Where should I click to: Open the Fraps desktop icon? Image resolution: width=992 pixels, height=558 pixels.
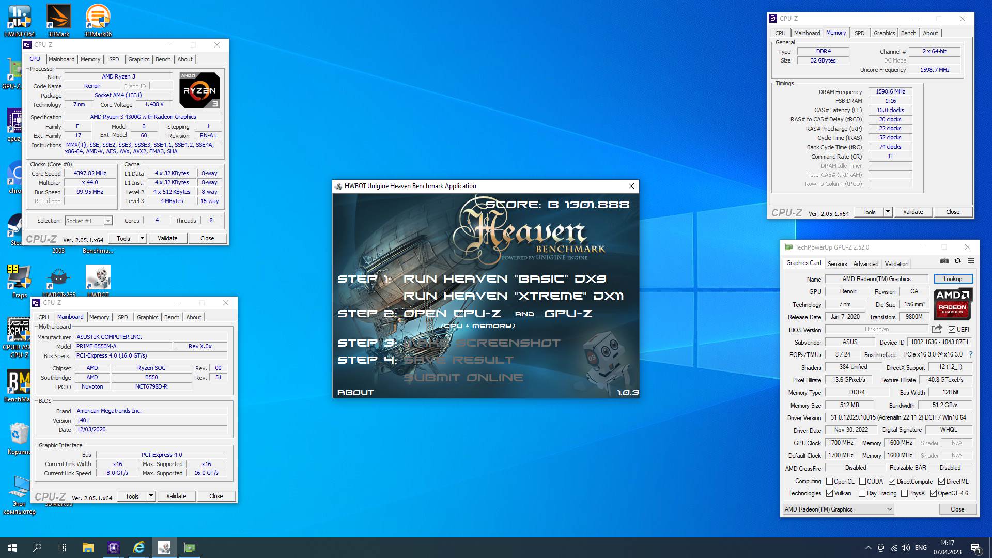(x=20, y=282)
